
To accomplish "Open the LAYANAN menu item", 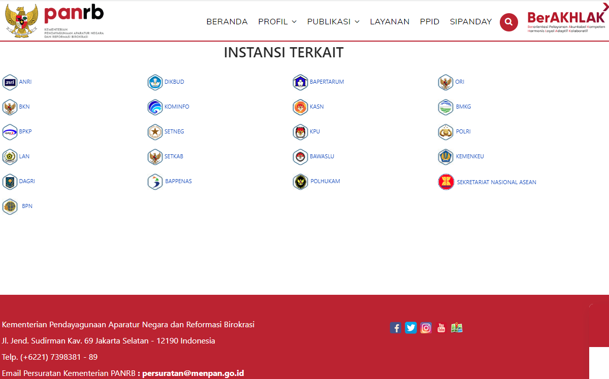I will tap(390, 22).
